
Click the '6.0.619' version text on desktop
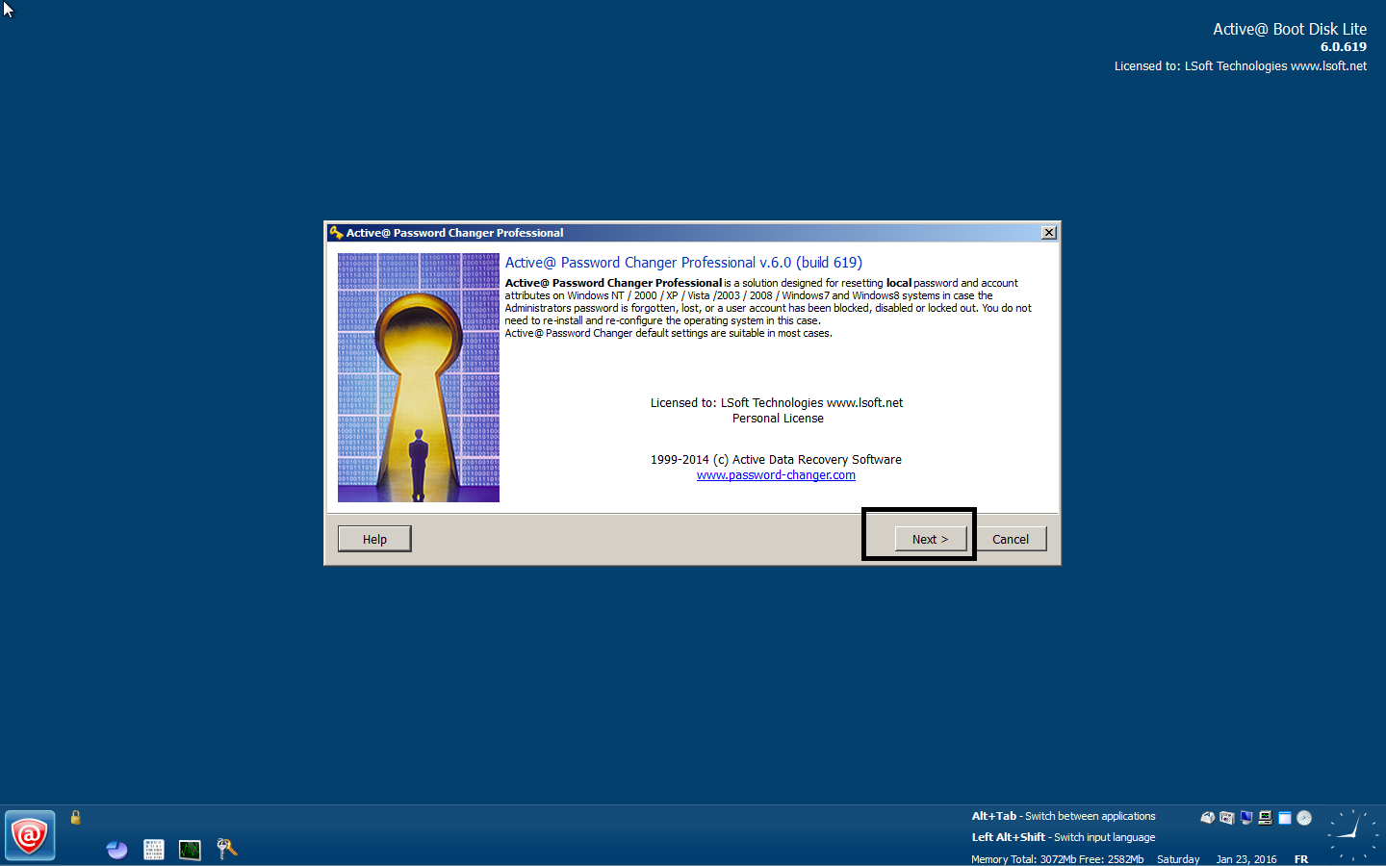coord(1344,47)
